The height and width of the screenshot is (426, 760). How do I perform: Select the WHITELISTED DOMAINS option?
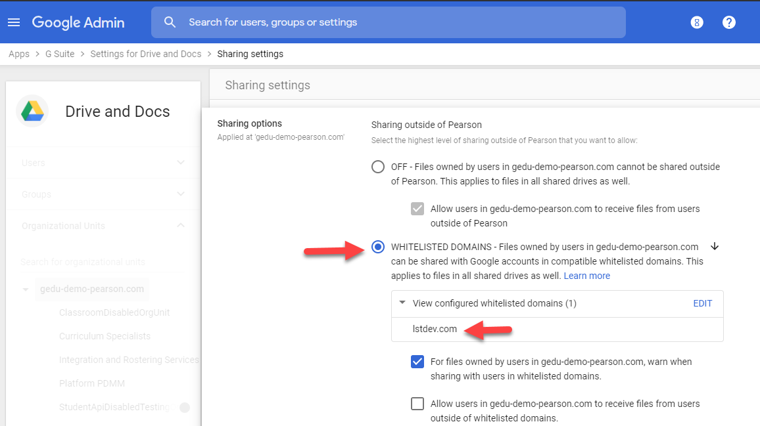377,247
